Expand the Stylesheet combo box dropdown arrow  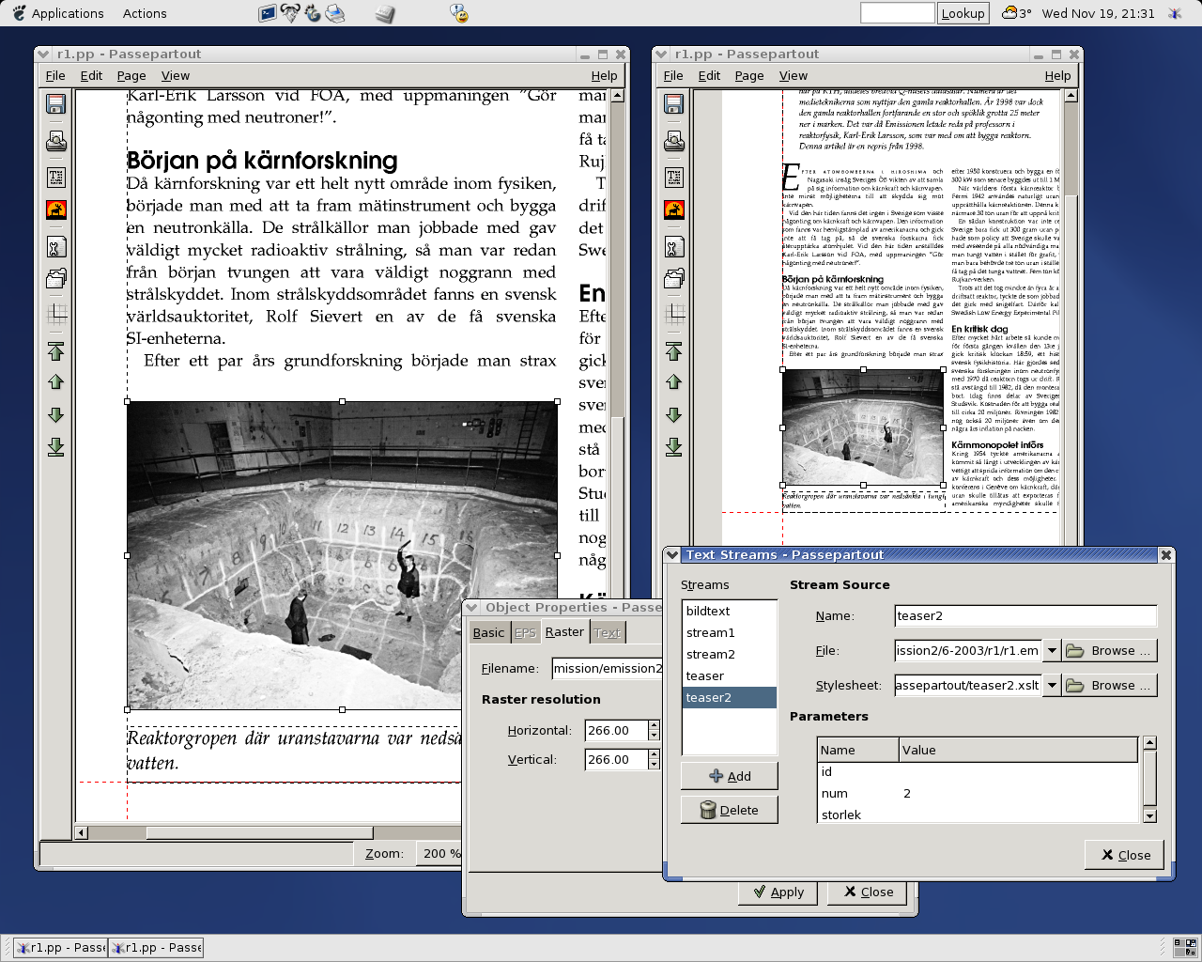coord(1052,686)
